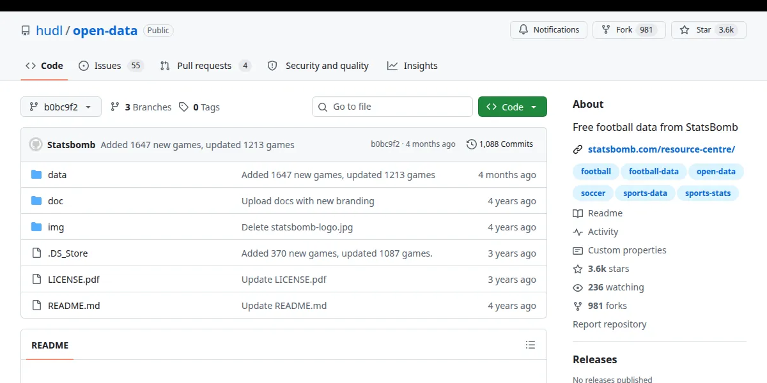The image size is (767, 383).
Task: Click the LICENSE.pdf file icon
Action: point(36,280)
